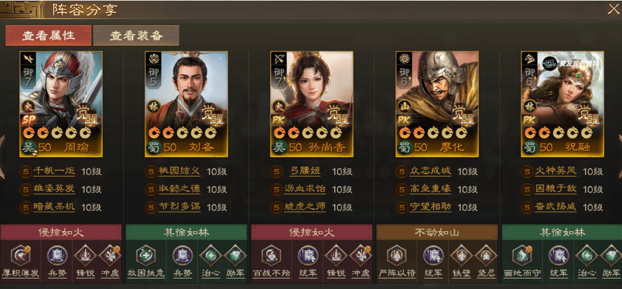View the 火神英风 skill details
622x289 pixels.
555,172
